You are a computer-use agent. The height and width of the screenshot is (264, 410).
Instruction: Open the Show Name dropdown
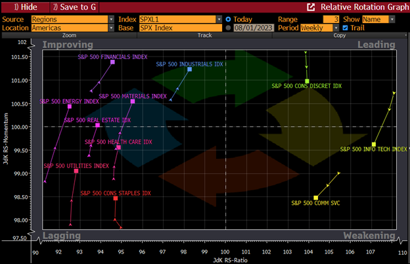(392, 19)
